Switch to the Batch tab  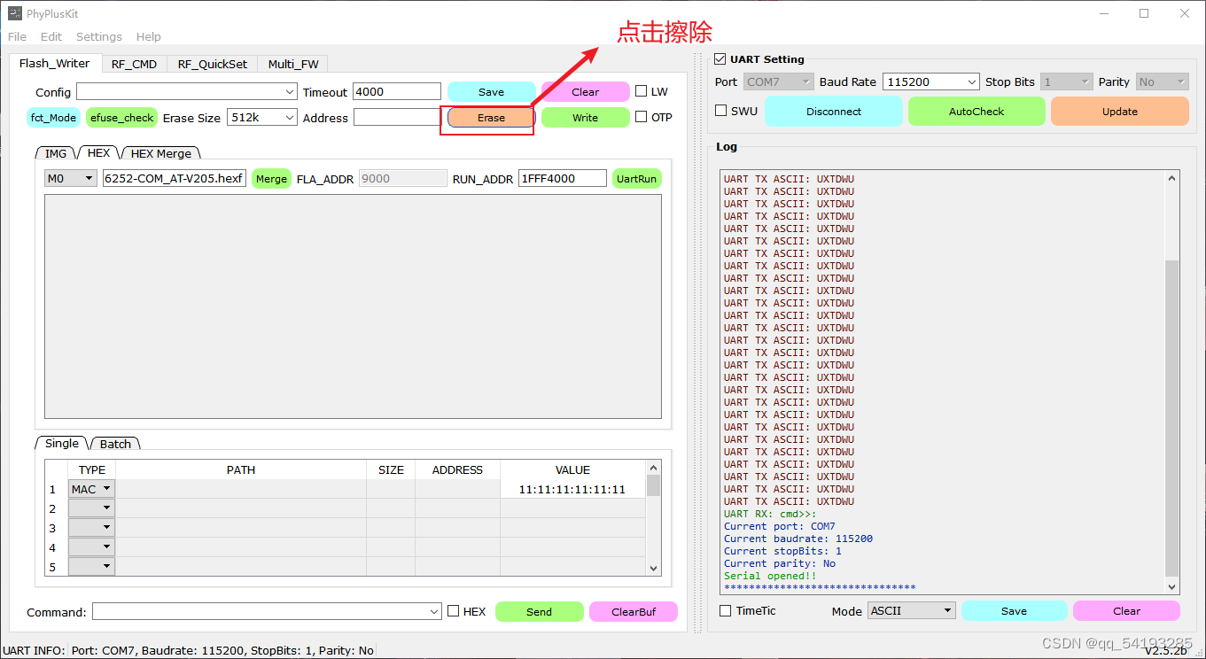pos(115,444)
